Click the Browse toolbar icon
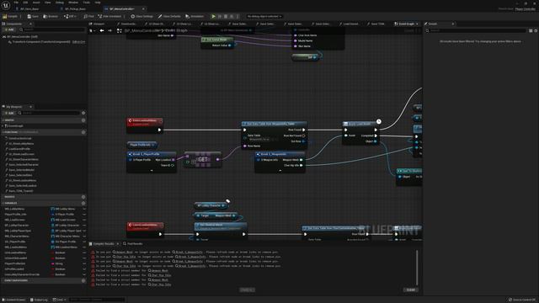Viewport: 539px width, 303px height. (51, 16)
